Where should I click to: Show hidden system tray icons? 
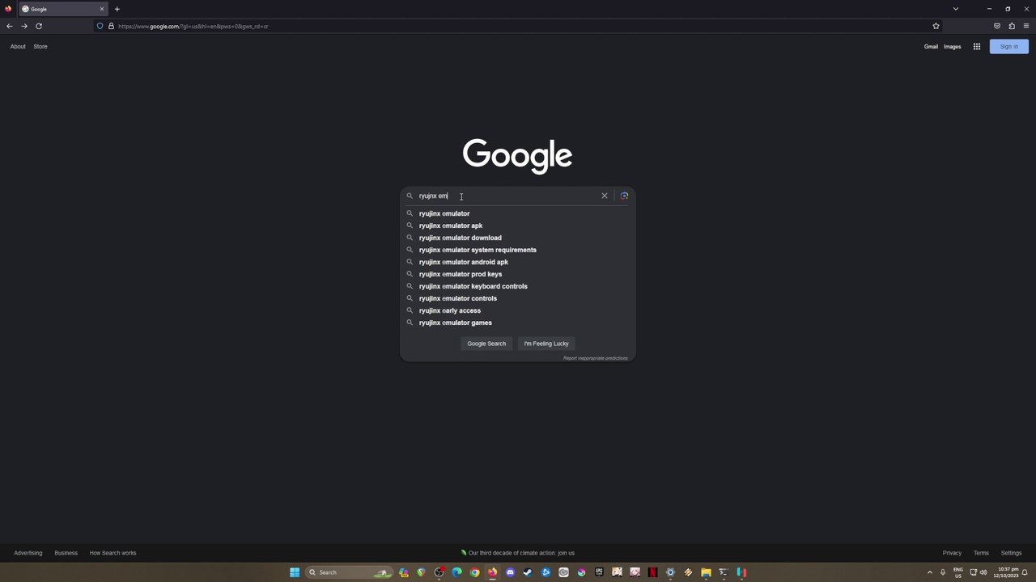click(x=929, y=572)
